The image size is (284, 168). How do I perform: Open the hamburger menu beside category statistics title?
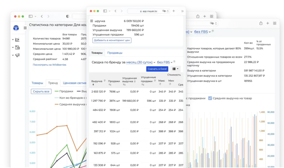(25, 28)
